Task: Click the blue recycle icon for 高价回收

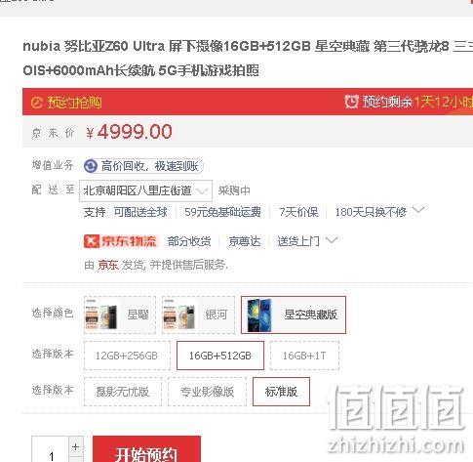Action: click(91, 166)
